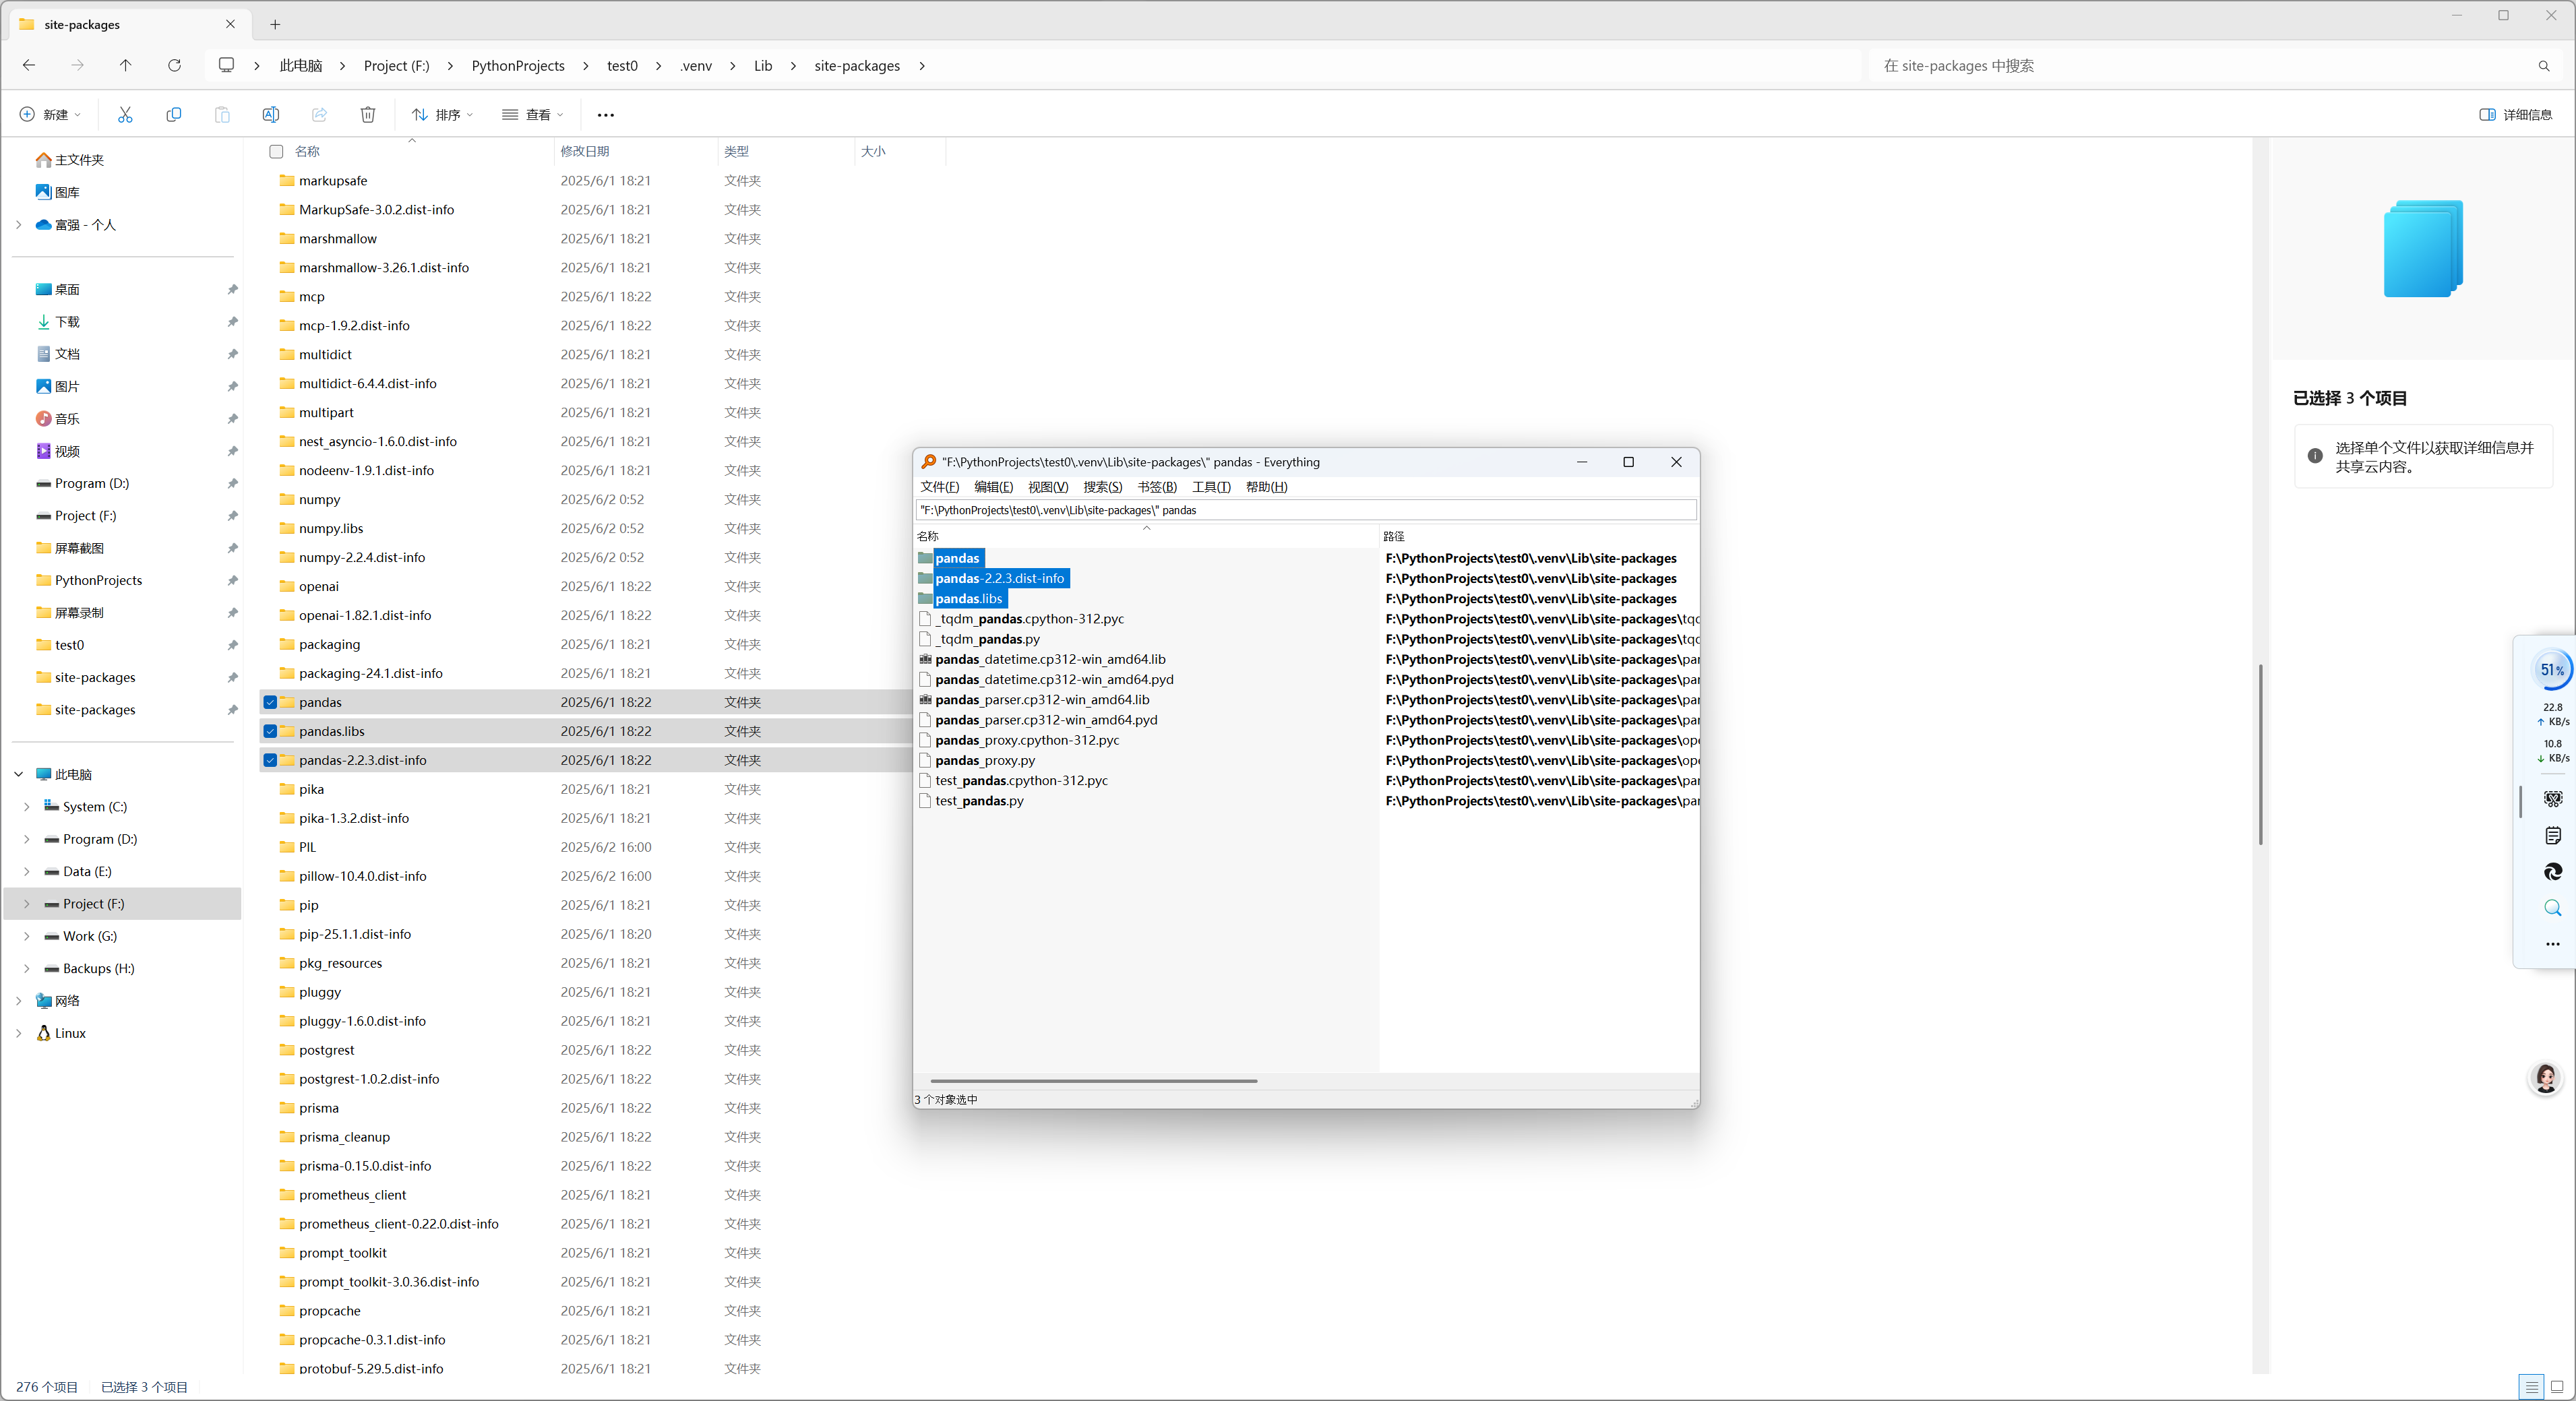Click the Cut scissors icon in toolbar
This screenshot has height=1401, width=2576.
click(x=125, y=115)
